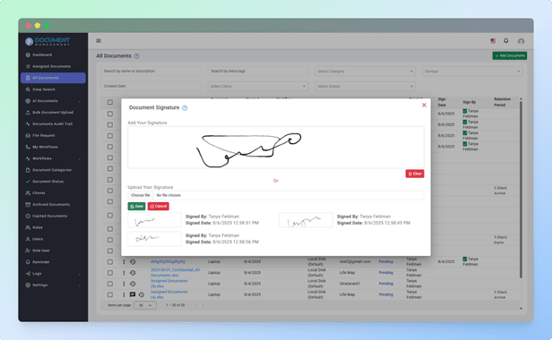Clear the drawn signature with Clear button
Image resolution: width=552 pixels, height=340 pixels.
(x=415, y=174)
